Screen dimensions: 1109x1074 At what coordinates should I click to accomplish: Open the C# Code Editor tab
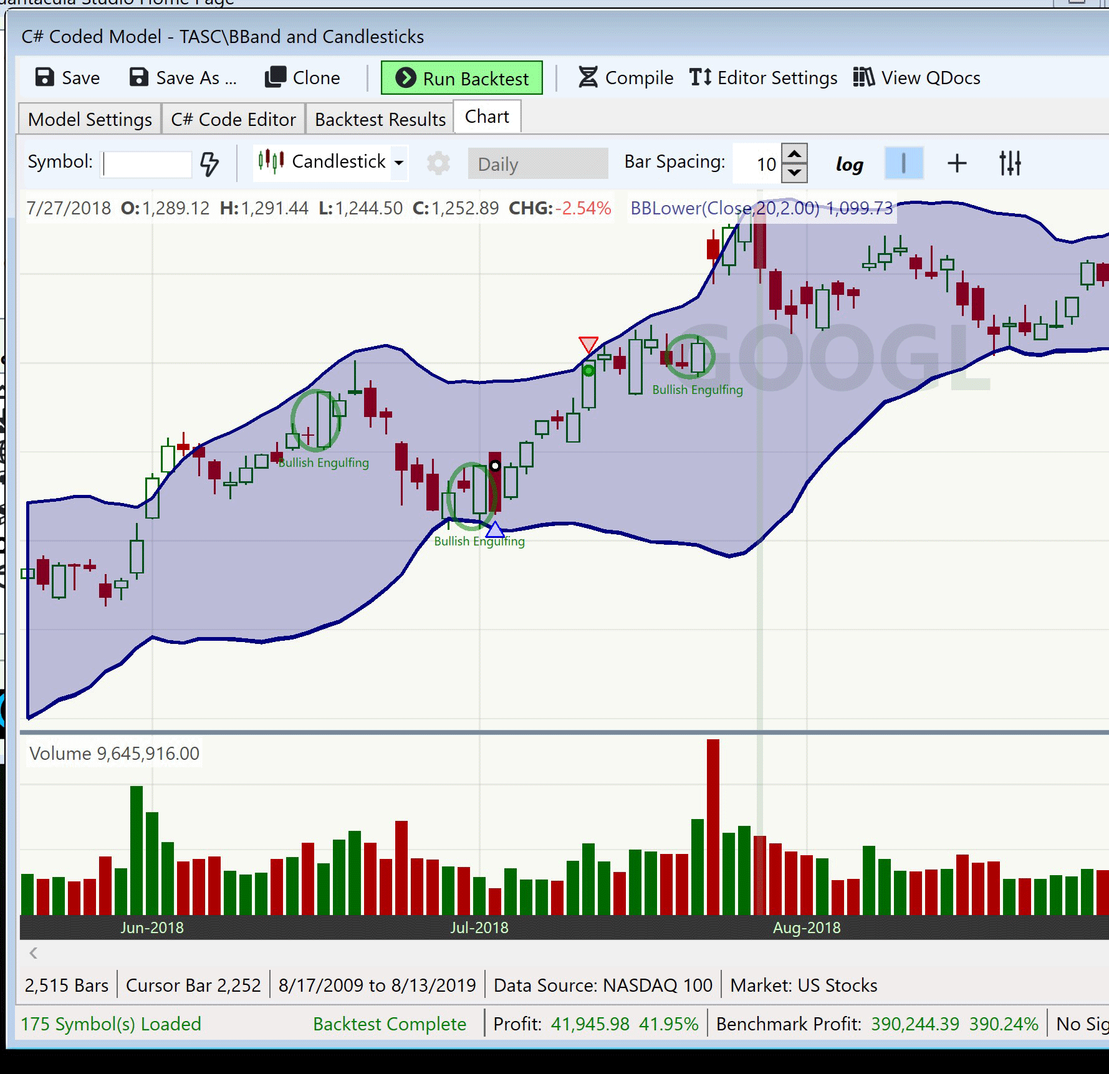coord(233,120)
